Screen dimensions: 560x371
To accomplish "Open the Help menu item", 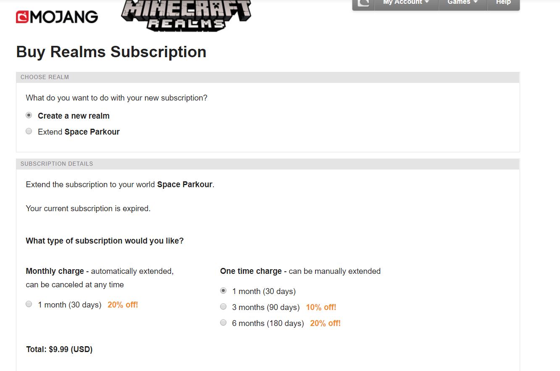I will pos(503,3).
